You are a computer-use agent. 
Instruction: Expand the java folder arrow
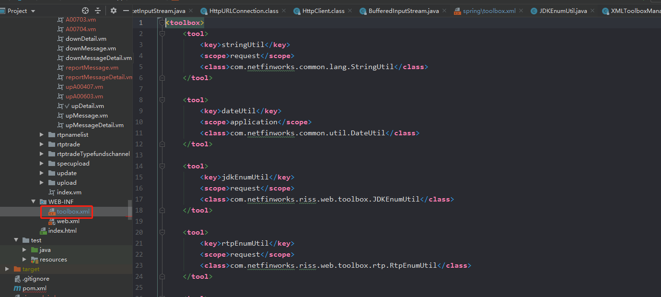tap(25, 250)
